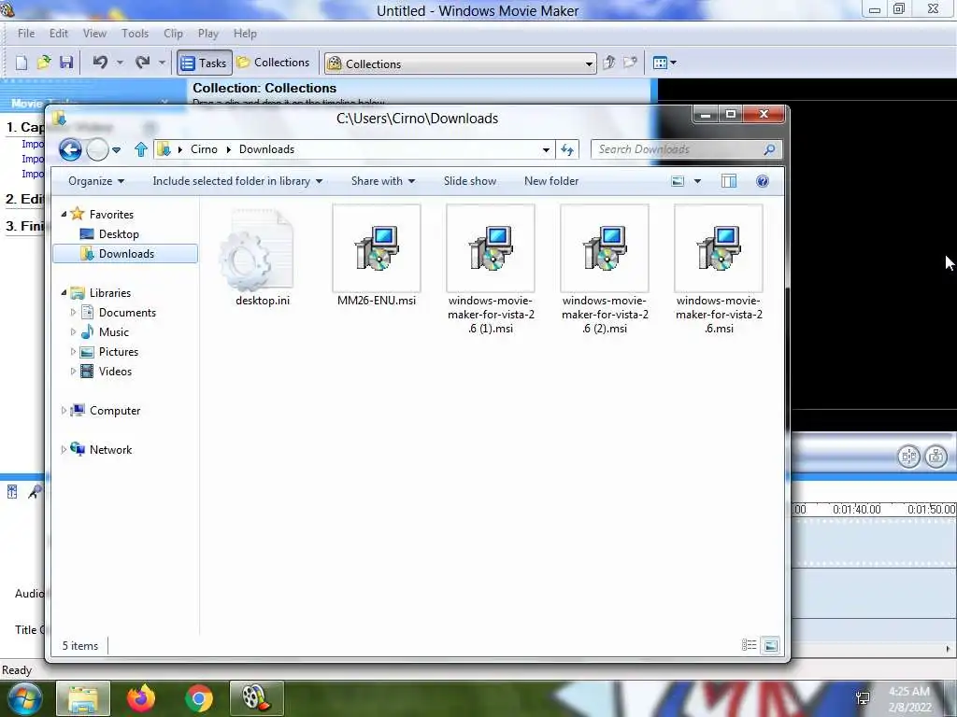Click the Narrate Timeline microphone icon
Image resolution: width=957 pixels, height=717 pixels.
click(x=35, y=492)
